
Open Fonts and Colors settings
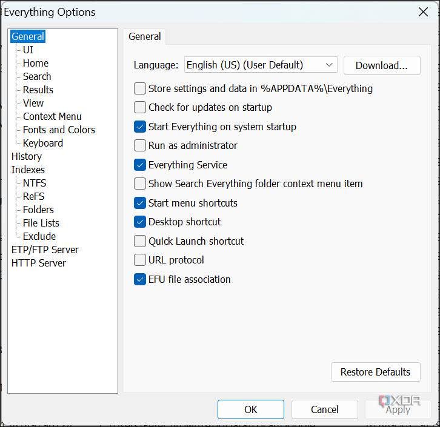point(59,130)
